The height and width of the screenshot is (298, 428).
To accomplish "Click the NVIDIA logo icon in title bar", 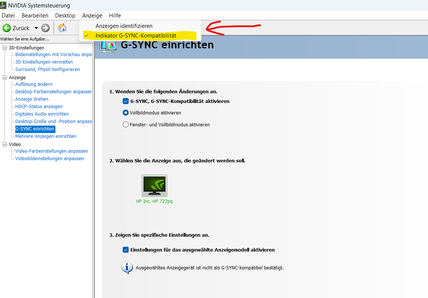I will [3, 5].
